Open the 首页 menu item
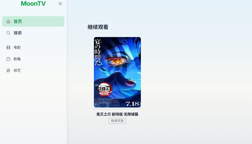The image size is (252, 144). click(x=33, y=21)
